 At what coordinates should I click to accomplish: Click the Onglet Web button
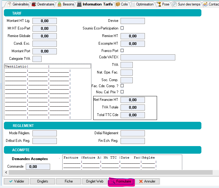click(x=94, y=181)
